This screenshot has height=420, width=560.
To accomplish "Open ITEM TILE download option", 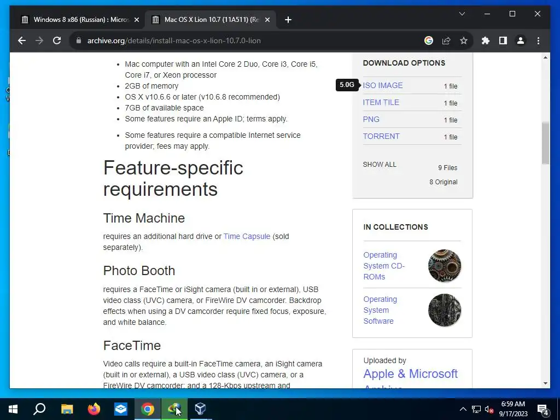I will tap(381, 102).
